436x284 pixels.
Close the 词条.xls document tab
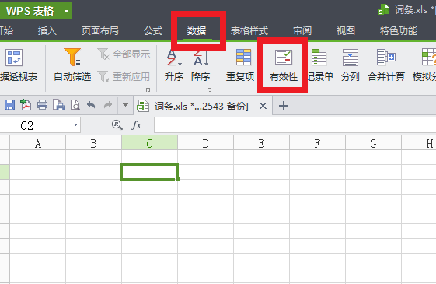coord(263,106)
